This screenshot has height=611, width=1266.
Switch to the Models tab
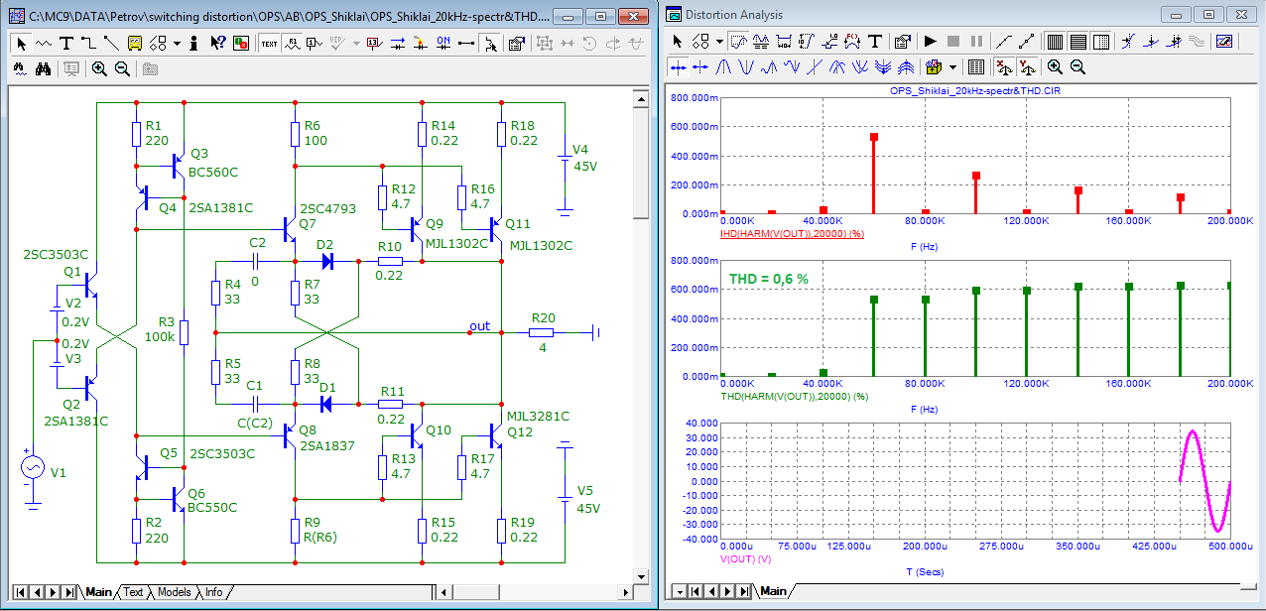[174, 592]
